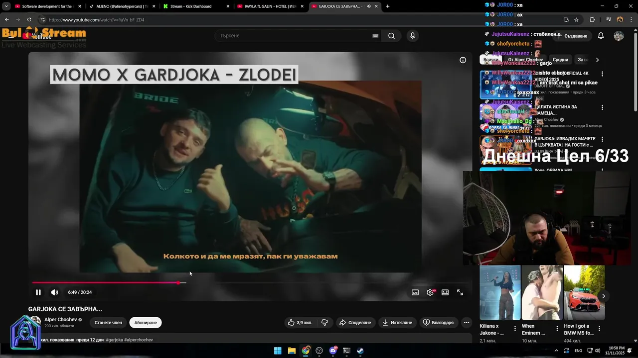Select the От Alper Chochev chip

(525, 60)
